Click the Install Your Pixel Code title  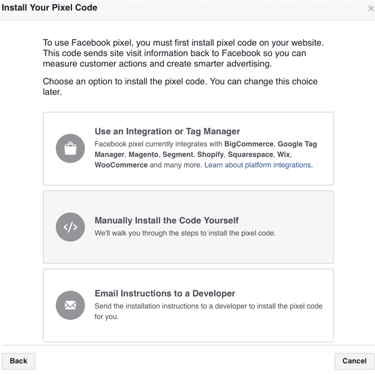(x=50, y=8)
